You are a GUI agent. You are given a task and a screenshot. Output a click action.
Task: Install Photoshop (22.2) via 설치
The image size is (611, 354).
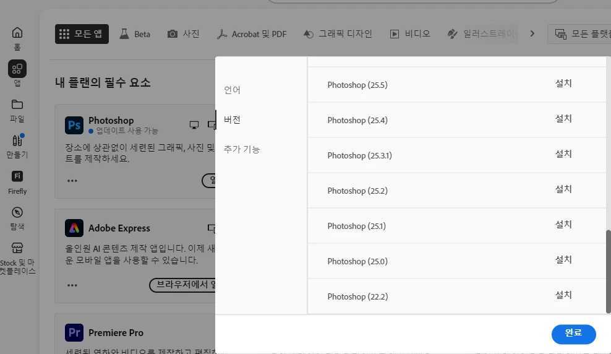click(x=563, y=295)
